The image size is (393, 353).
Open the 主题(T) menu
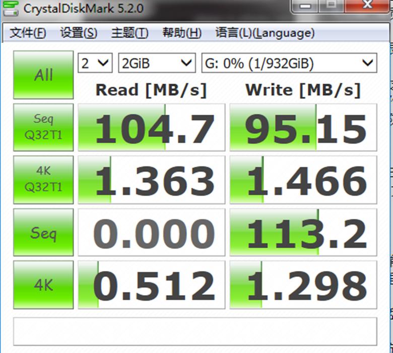tap(130, 33)
